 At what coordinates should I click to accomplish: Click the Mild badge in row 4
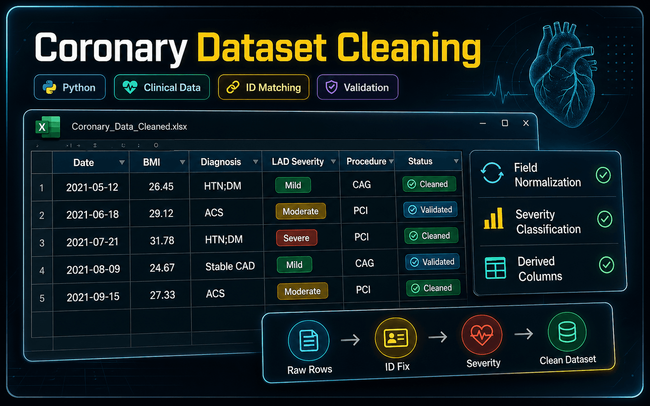pos(294,264)
